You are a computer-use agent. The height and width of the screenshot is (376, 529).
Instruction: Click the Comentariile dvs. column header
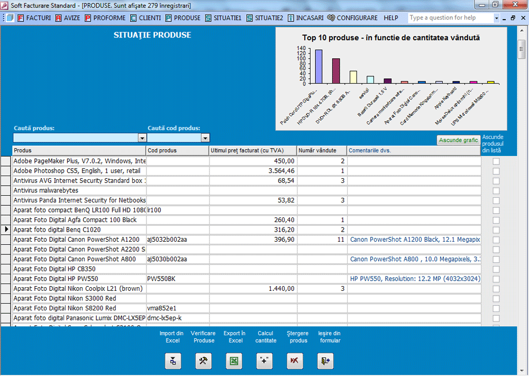pos(414,150)
